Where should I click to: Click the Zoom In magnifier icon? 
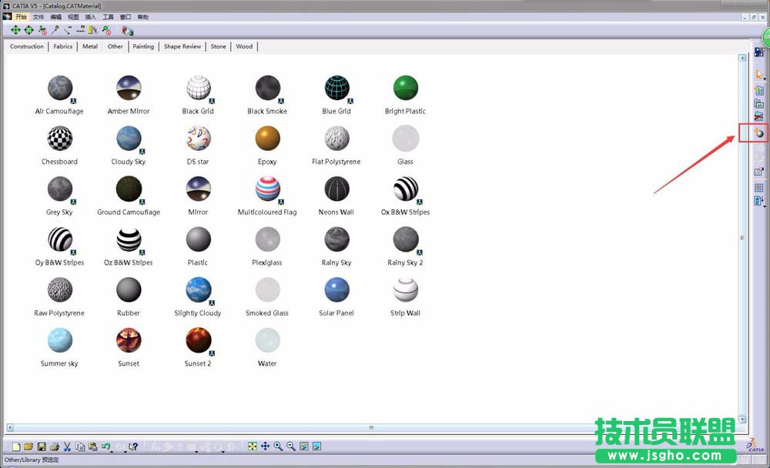tap(278, 446)
